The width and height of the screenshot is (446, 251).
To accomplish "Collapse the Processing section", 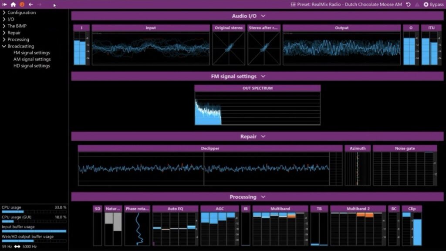I will pos(263,197).
